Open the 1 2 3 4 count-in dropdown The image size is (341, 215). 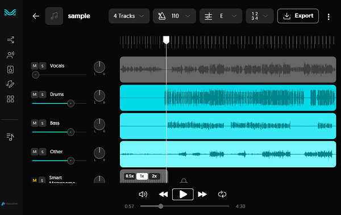pos(260,16)
